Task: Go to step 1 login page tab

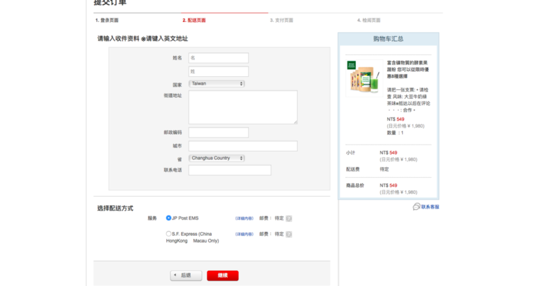Action: [x=108, y=20]
